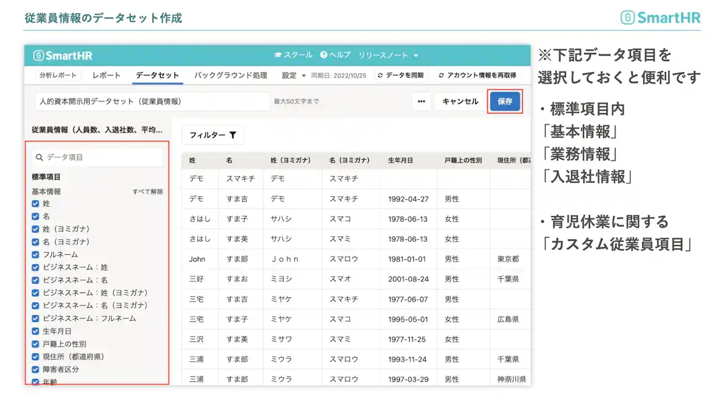Viewport: 723px width, 406px height.
Task: Open the スクール (school) icon link
Action: 279,56
